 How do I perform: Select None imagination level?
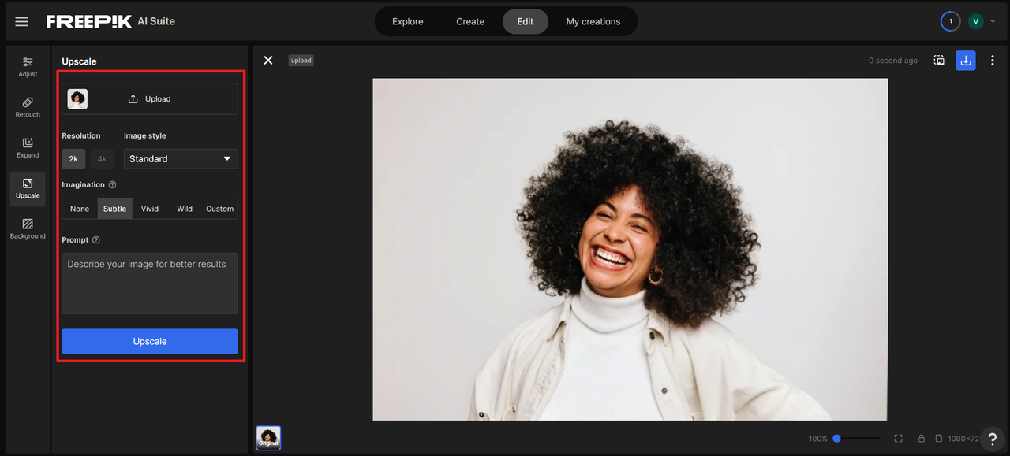(80, 209)
